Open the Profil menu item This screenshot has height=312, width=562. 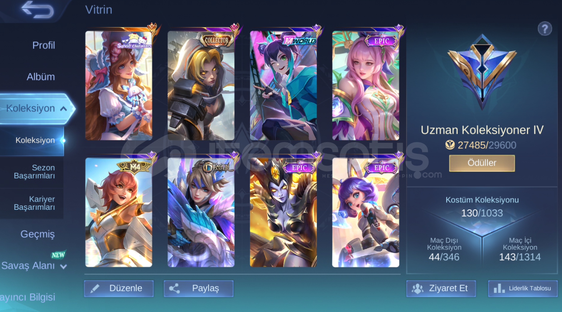[44, 46]
